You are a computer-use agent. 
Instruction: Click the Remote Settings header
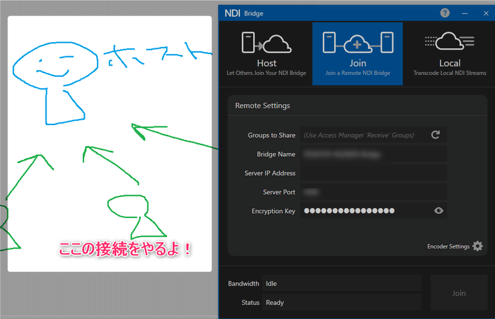click(x=262, y=105)
